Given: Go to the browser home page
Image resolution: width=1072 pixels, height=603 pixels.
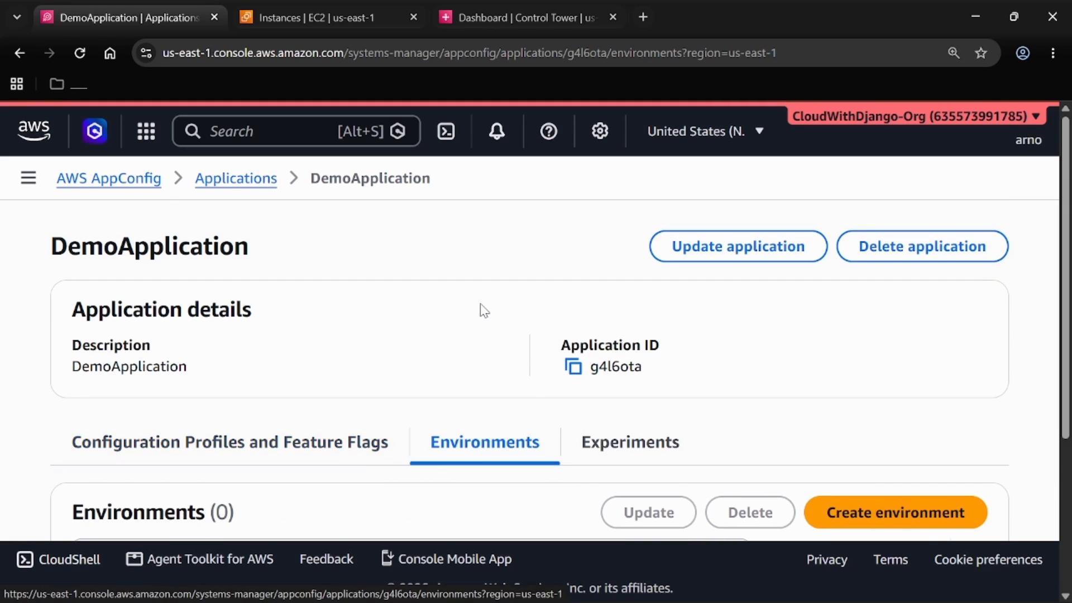Looking at the screenshot, I should [110, 53].
